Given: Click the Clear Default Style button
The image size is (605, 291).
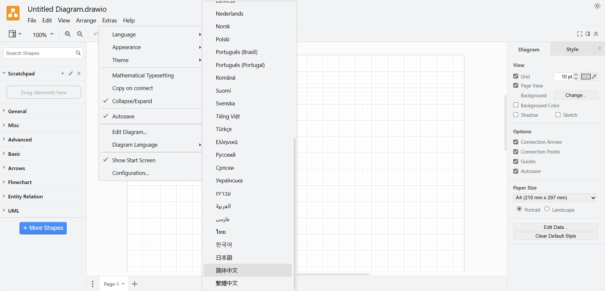Looking at the screenshot, I should click(556, 236).
